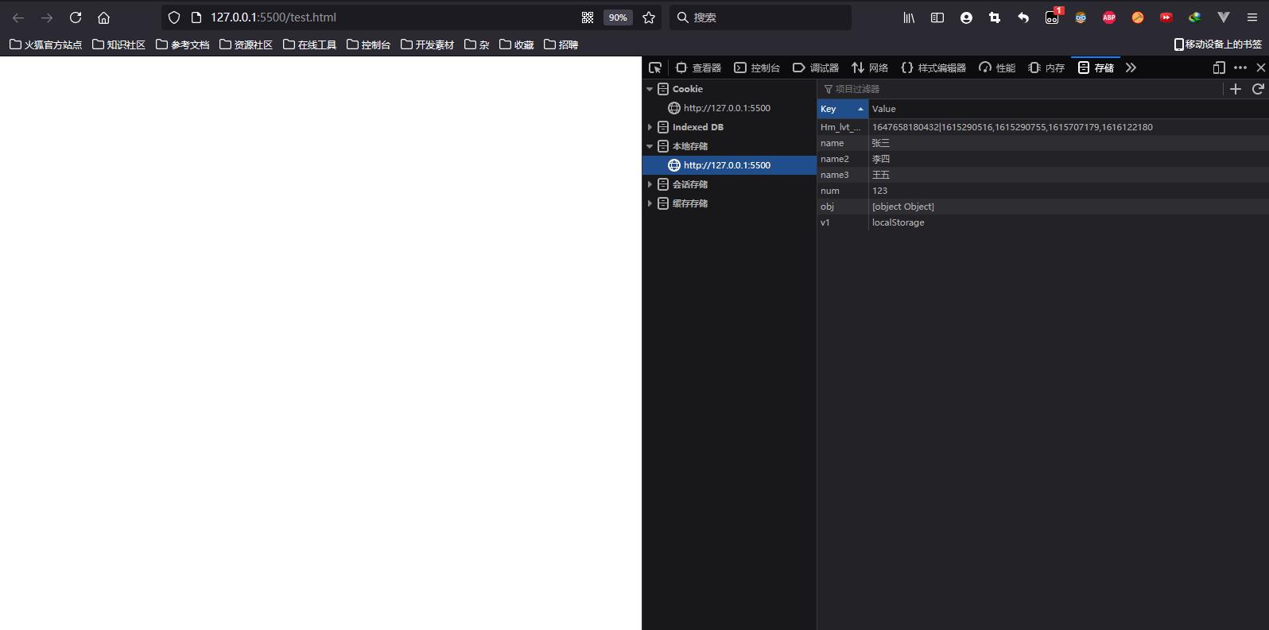
Task: Switch to the 内存 Memory tab
Action: click(x=1046, y=68)
